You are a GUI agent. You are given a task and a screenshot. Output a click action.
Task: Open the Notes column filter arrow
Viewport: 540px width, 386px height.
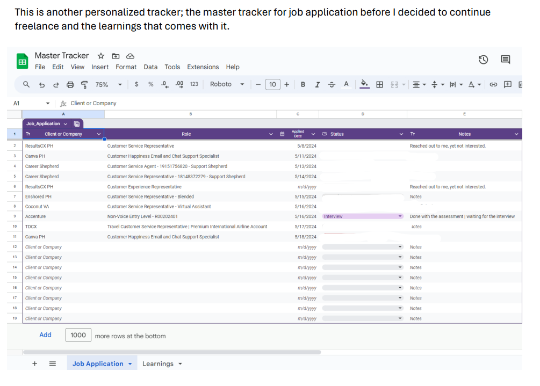click(516, 134)
